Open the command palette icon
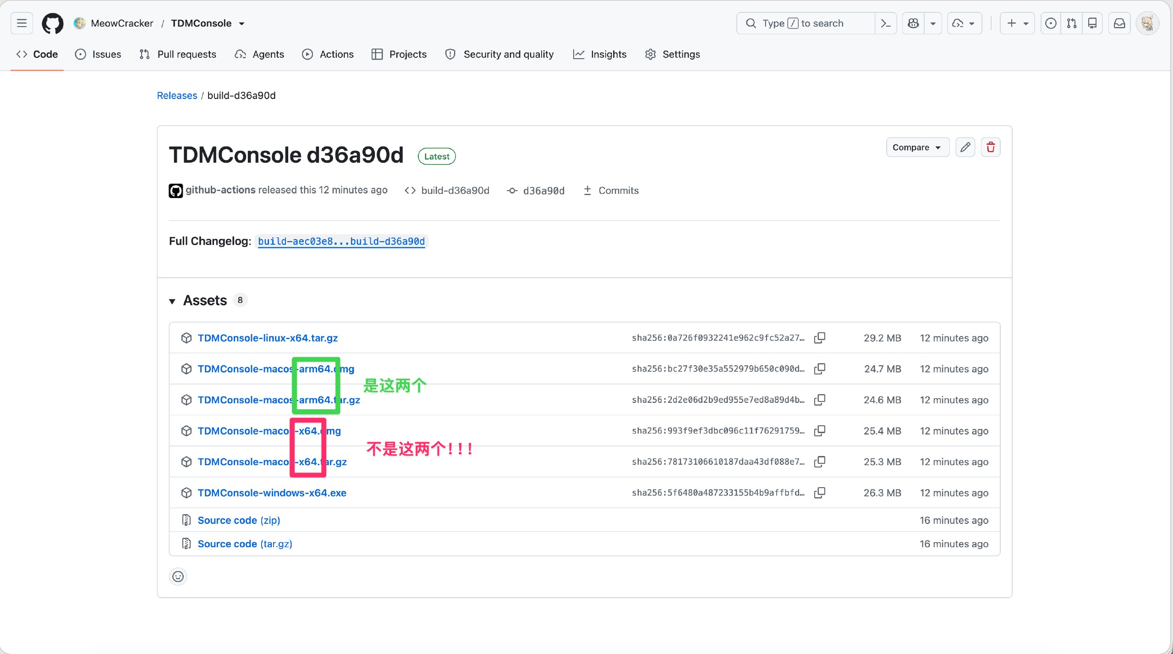This screenshot has width=1173, height=654. click(x=886, y=23)
